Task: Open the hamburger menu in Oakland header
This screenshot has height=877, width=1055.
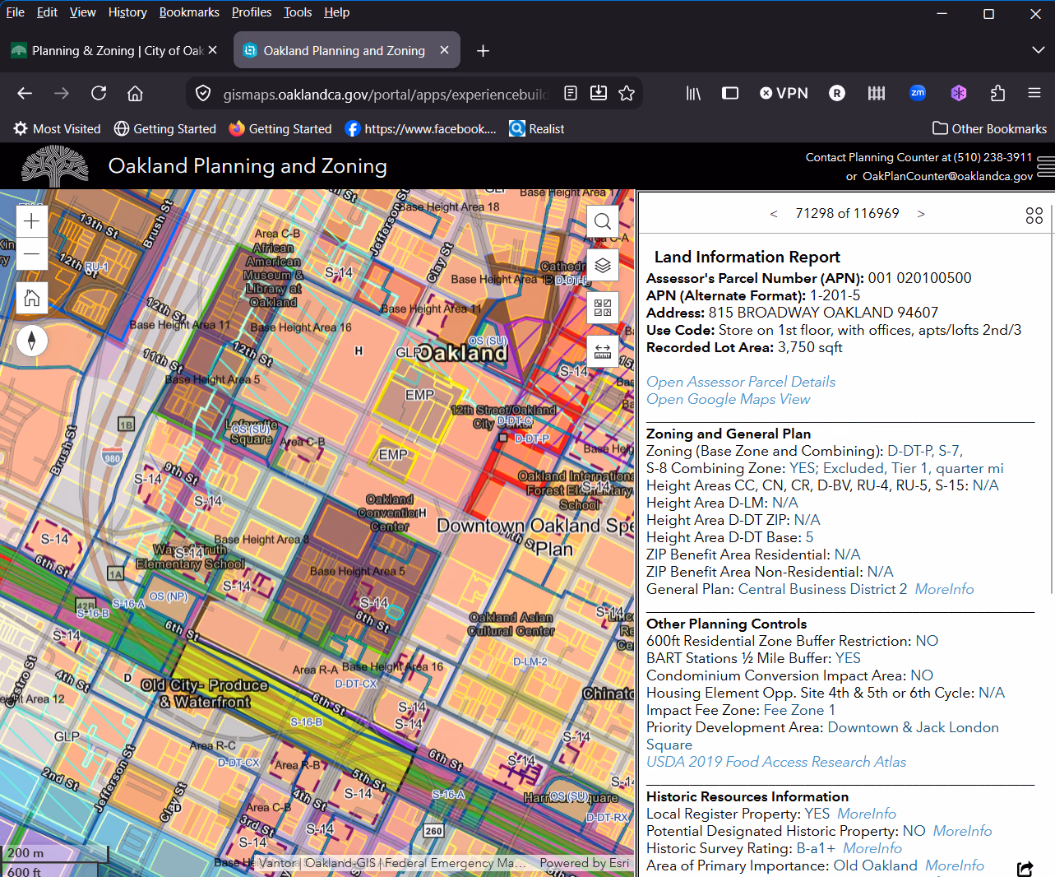Action: [1045, 165]
